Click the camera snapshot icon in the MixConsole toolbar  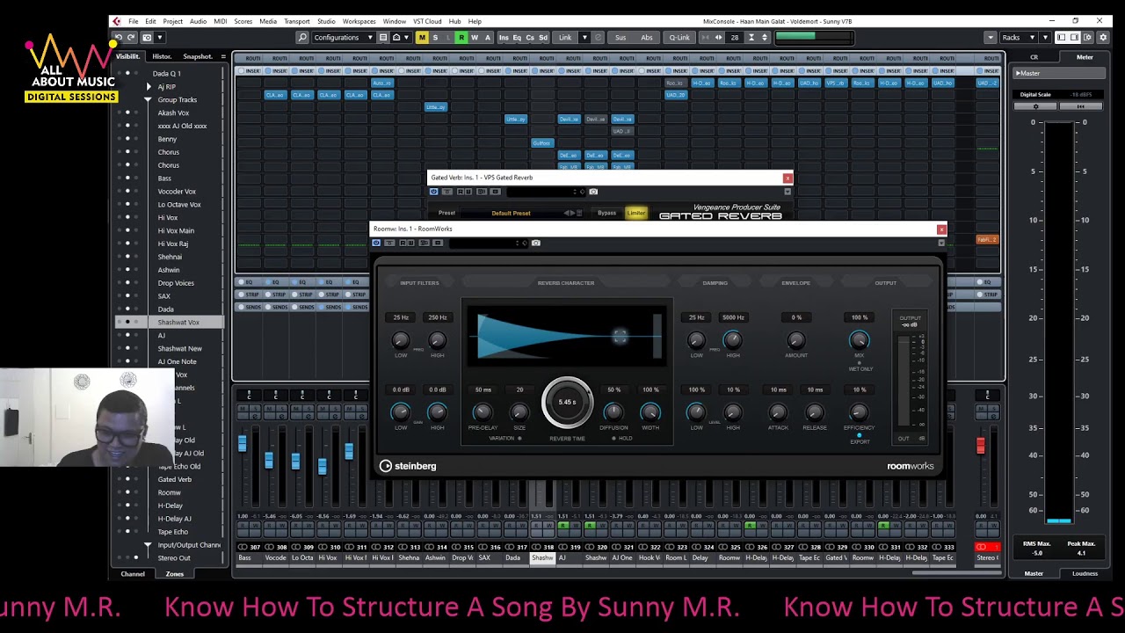point(147,37)
